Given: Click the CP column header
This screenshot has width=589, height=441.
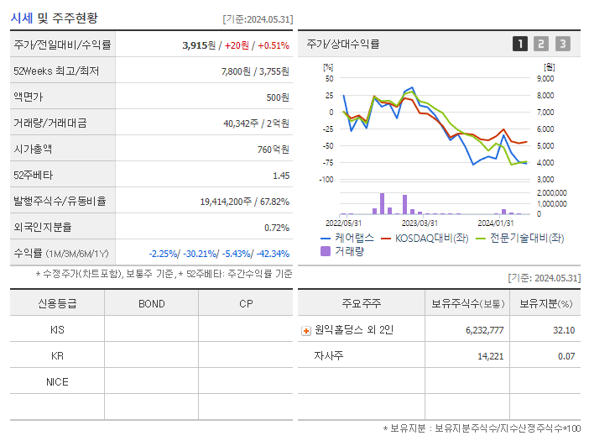Looking at the screenshot, I should [246, 304].
